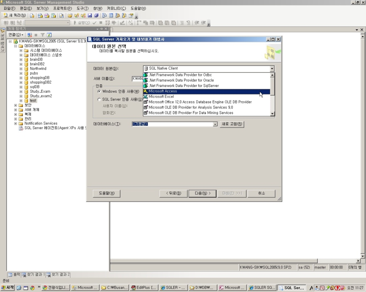Switch to EditPlus in the taskbar

coord(144,288)
